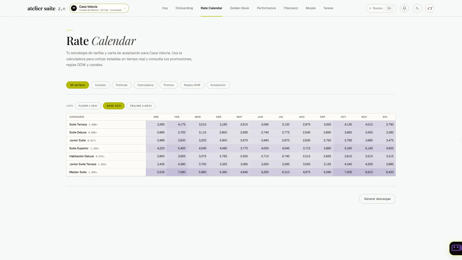Click the Suite Deluxe row label
462x260 pixels.
coord(78,132)
